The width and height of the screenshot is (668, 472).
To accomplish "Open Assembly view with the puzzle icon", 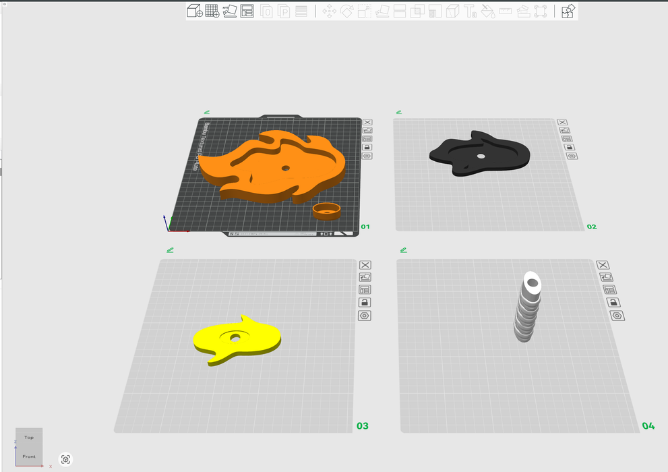I will pyautogui.click(x=568, y=11).
